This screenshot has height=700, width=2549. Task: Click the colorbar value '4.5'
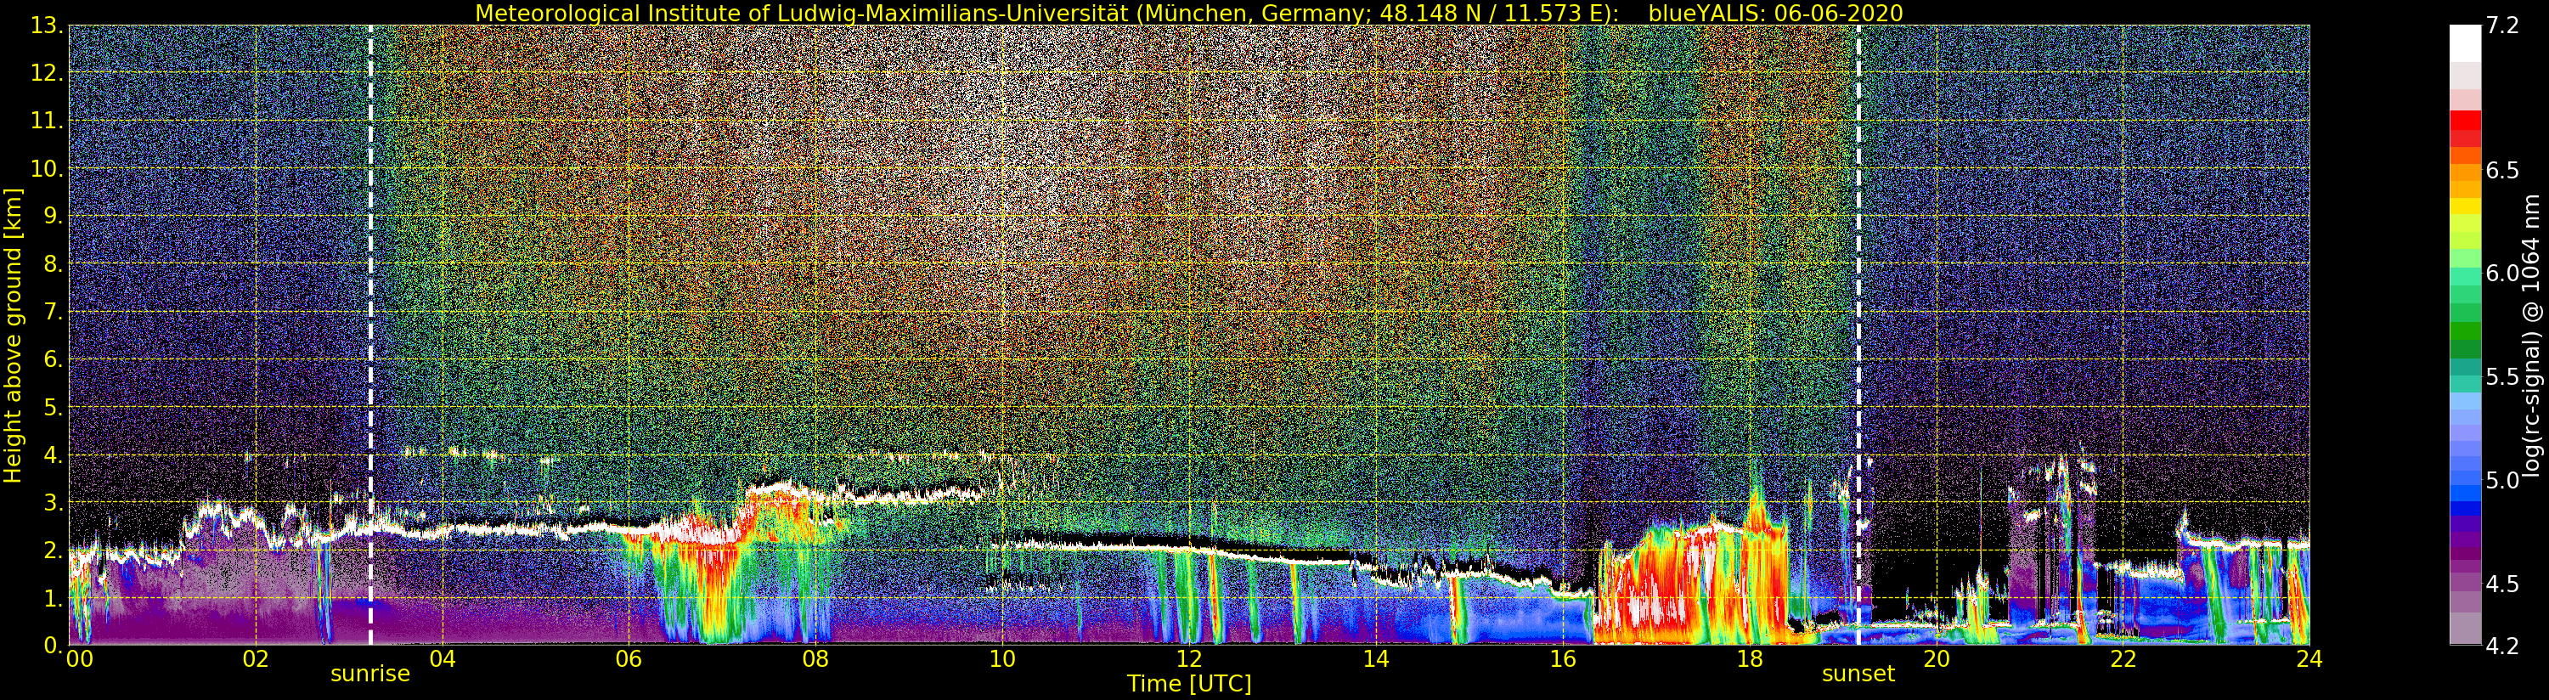coord(2502,584)
